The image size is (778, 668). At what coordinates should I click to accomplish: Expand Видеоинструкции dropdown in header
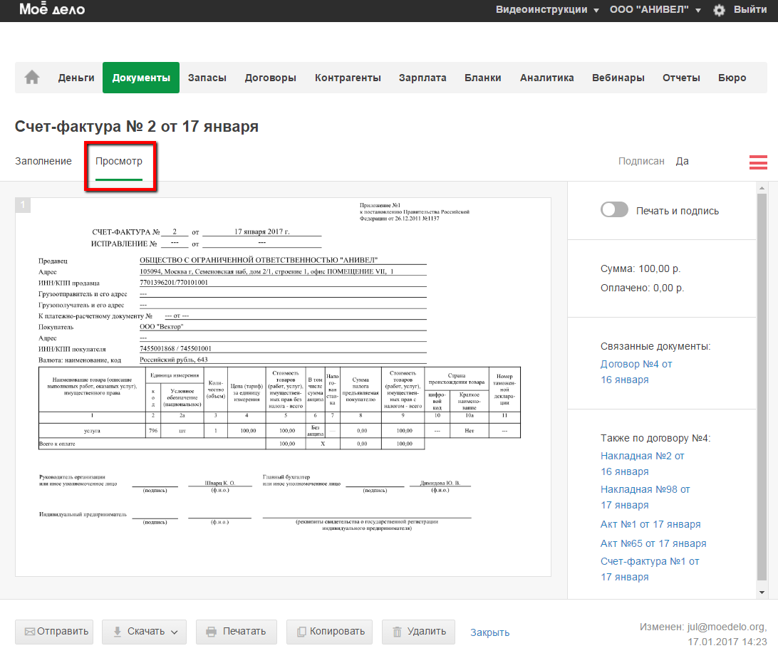[547, 10]
